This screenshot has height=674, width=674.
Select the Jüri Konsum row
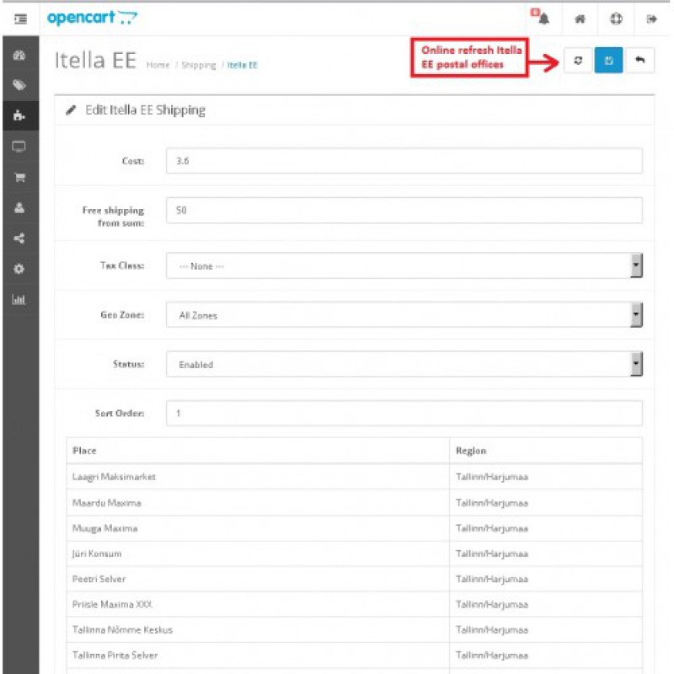354,554
